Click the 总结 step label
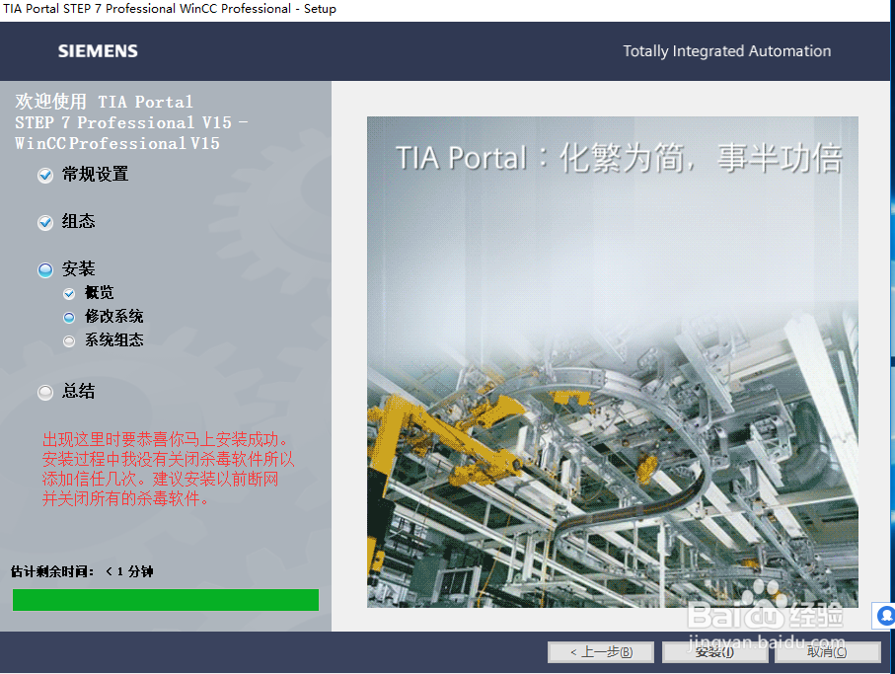895x674 pixels. pyautogui.click(x=78, y=392)
